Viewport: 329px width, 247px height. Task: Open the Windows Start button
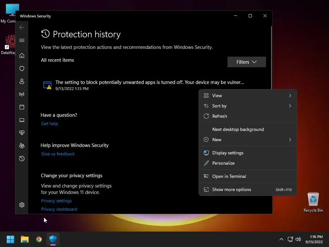(x=10, y=239)
